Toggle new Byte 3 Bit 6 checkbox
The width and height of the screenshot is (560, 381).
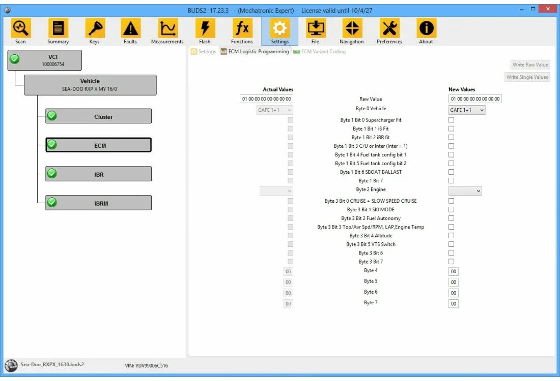click(x=452, y=252)
